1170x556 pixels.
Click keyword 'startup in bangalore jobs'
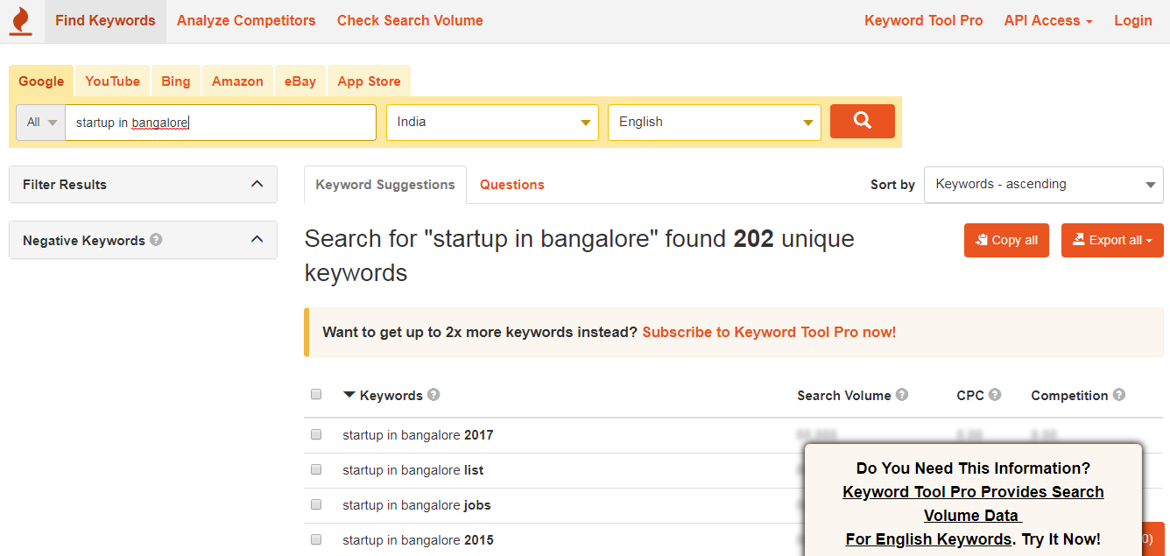(x=417, y=505)
